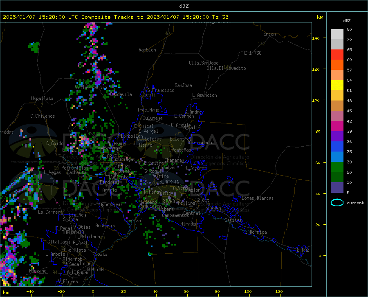Click the 100 km tick on vertical axis
This screenshot has height=297, width=368.
click(x=316, y=100)
